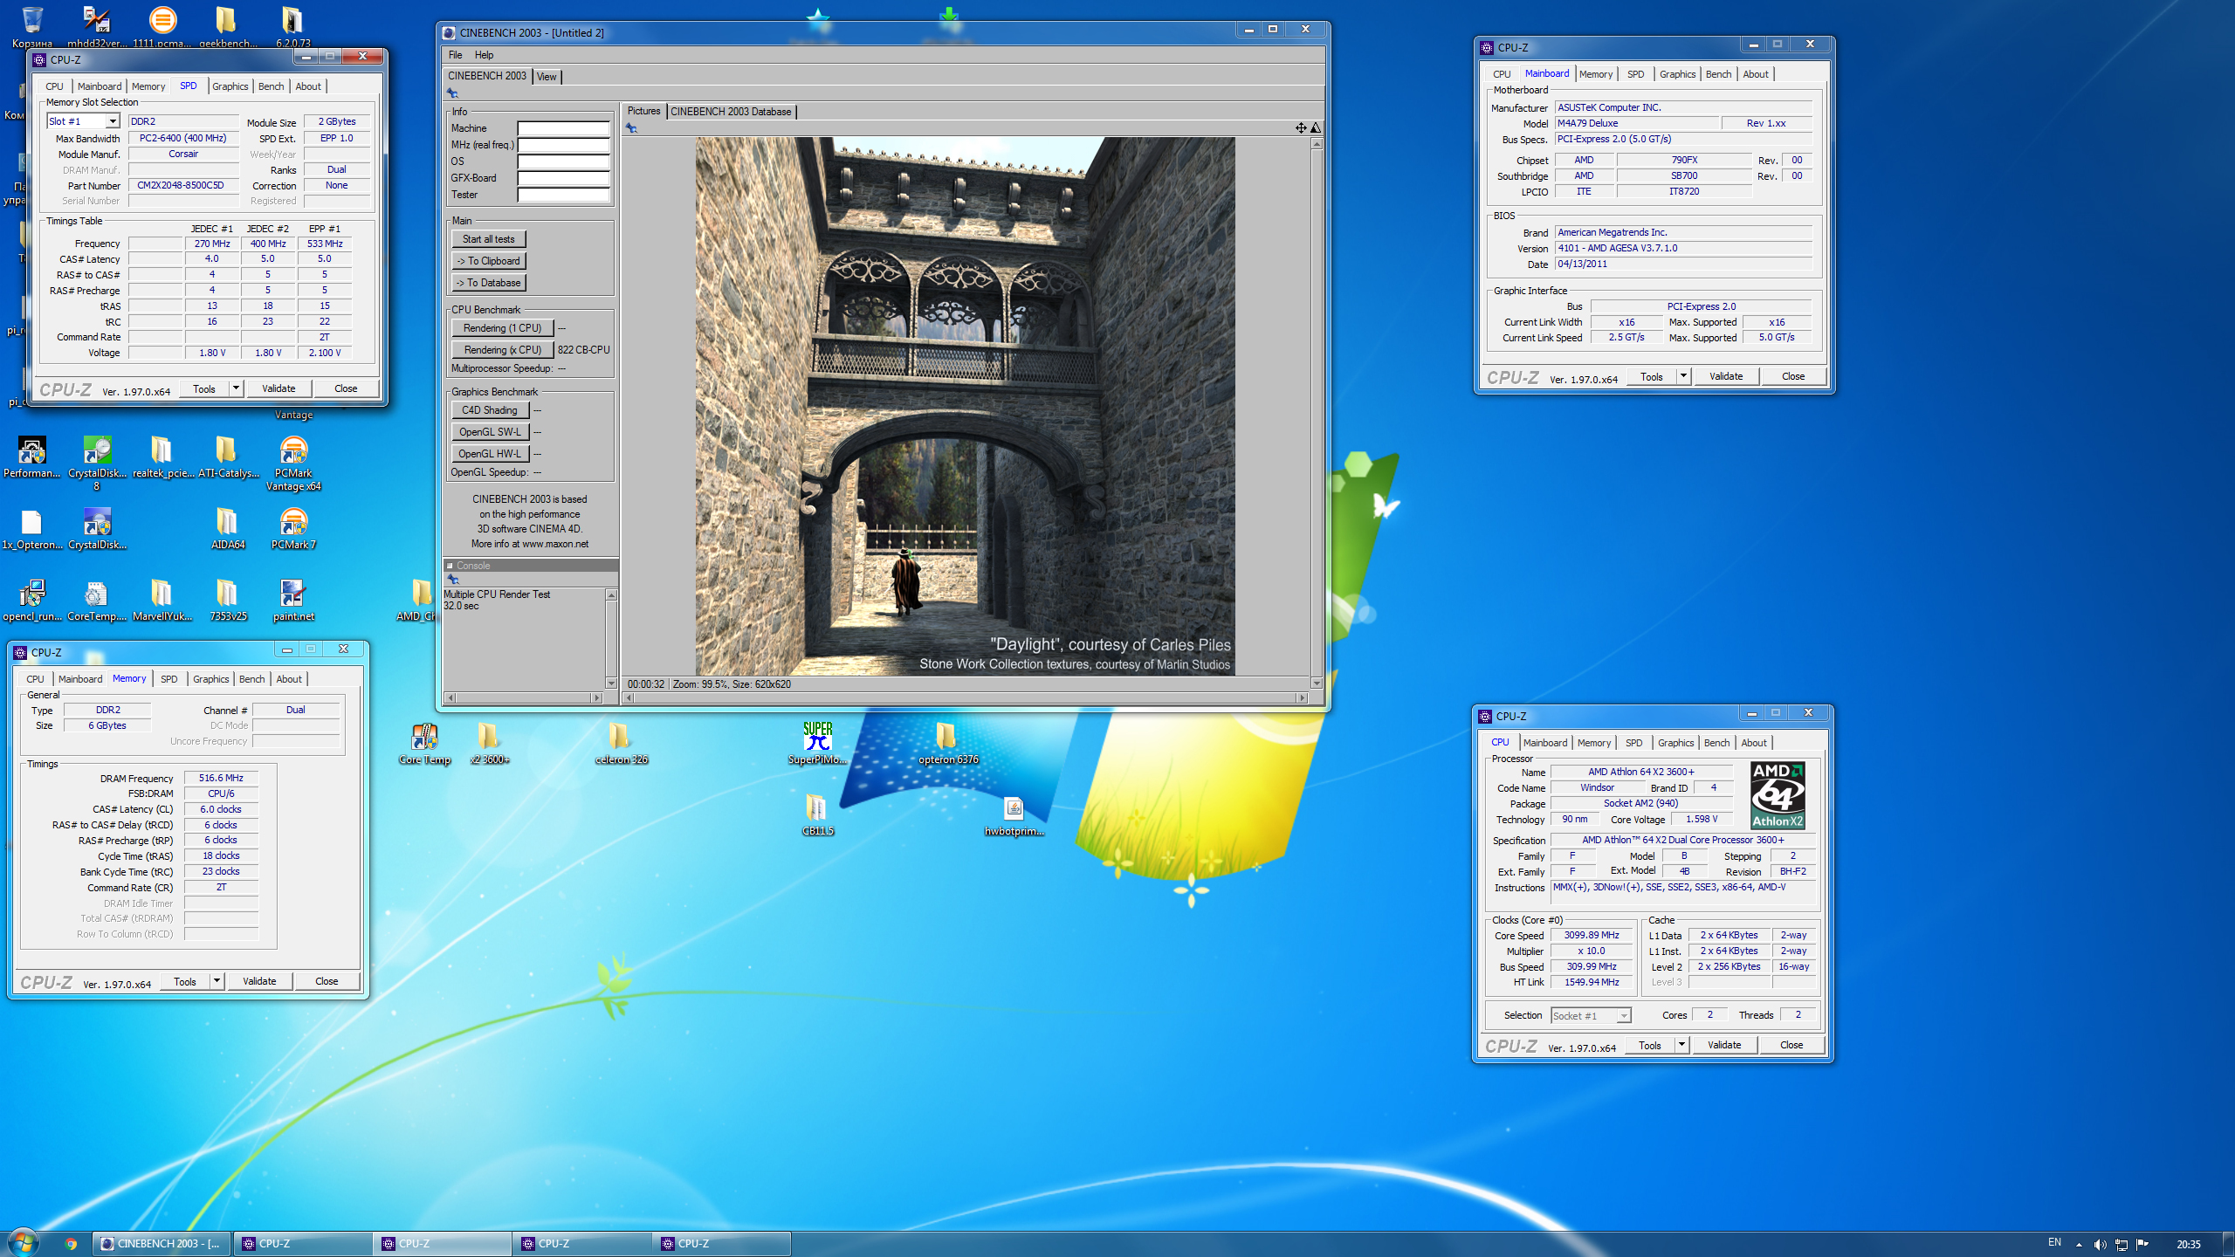Open realtek_pcie folder
The height and width of the screenshot is (1257, 2235).
point(162,457)
